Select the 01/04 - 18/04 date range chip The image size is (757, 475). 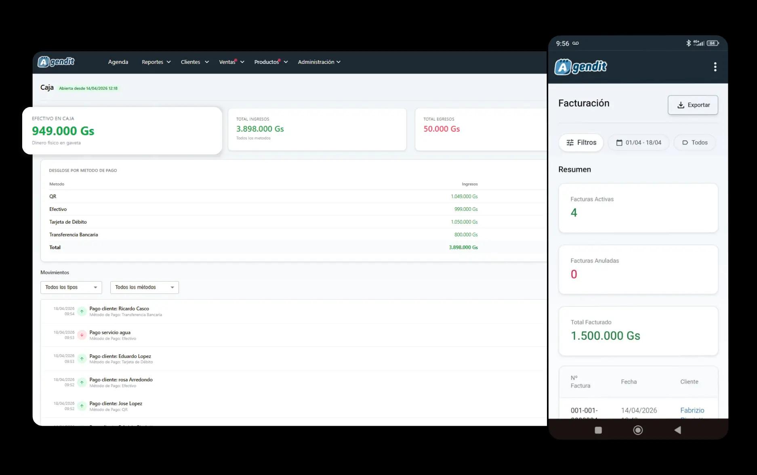tap(638, 142)
